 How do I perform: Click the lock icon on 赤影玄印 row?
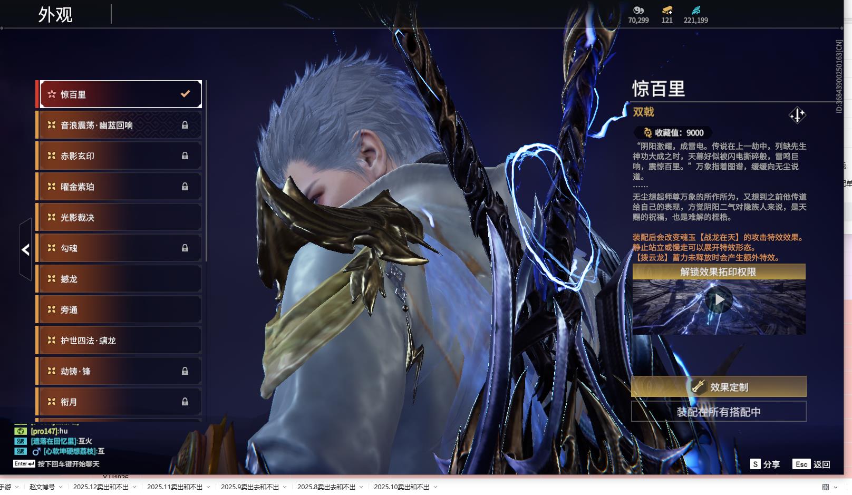click(x=185, y=156)
